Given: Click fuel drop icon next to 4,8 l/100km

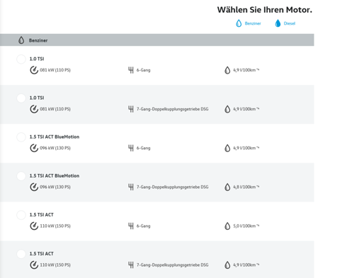Looking at the screenshot, I should (227, 187).
